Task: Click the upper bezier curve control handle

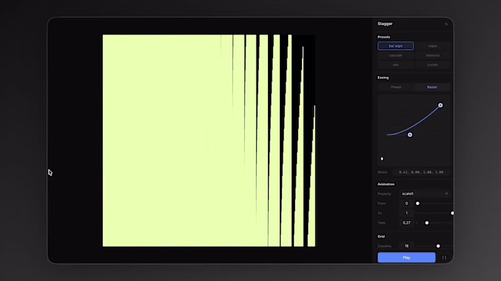Action: pyautogui.click(x=440, y=105)
